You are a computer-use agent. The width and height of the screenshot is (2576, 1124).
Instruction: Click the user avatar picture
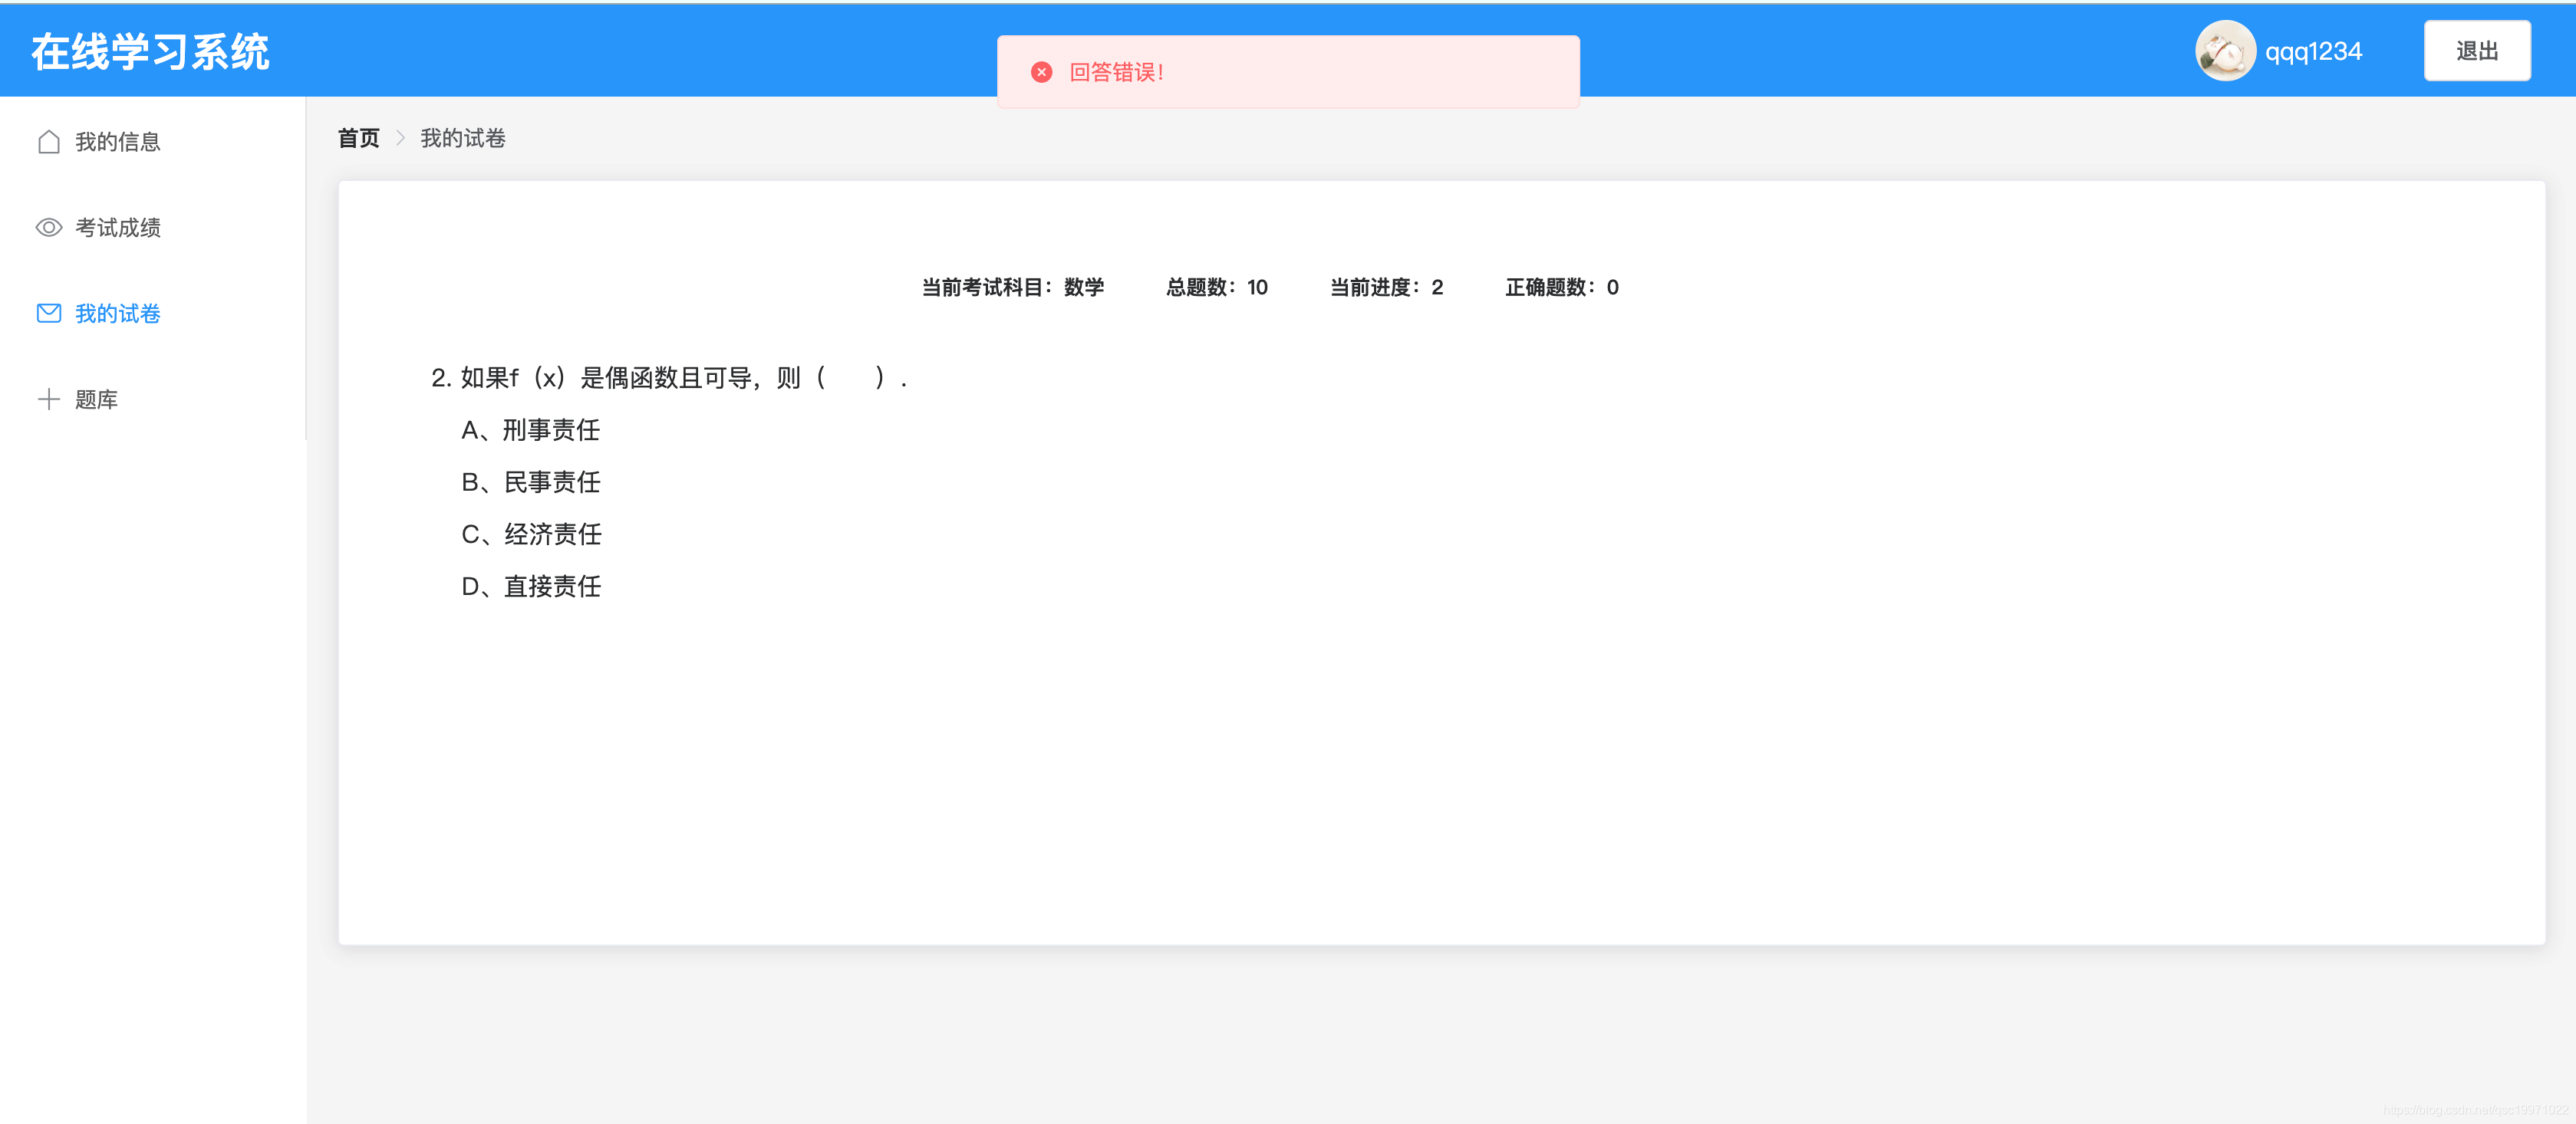[x=2224, y=51]
